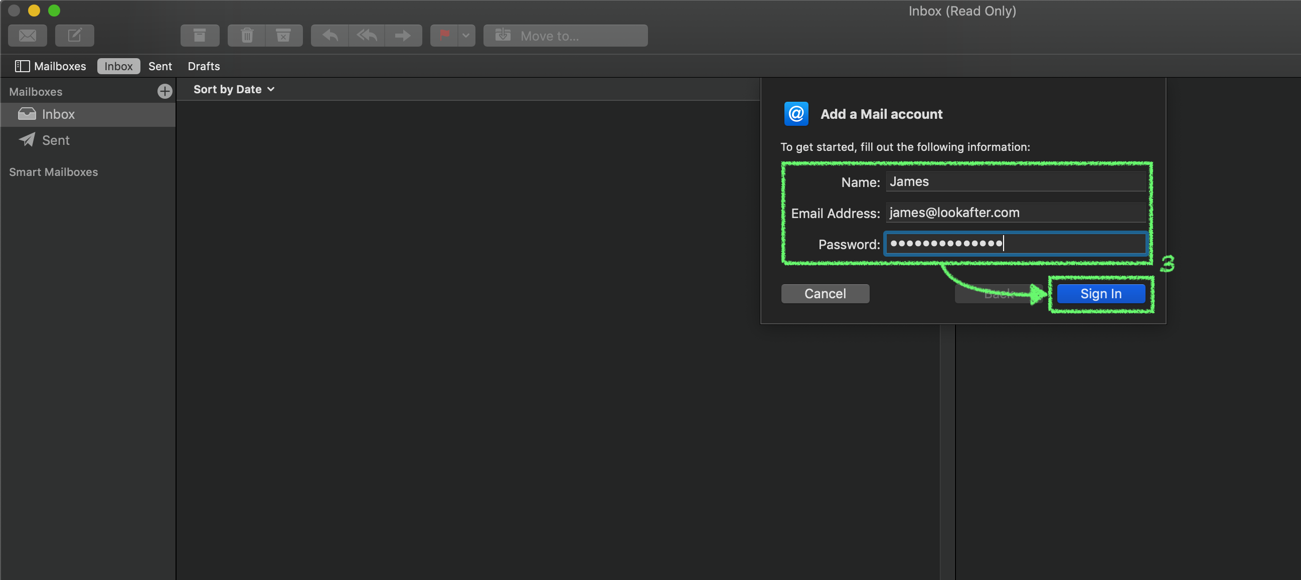Click the Email Address input field
1301x580 pixels.
(x=1015, y=213)
